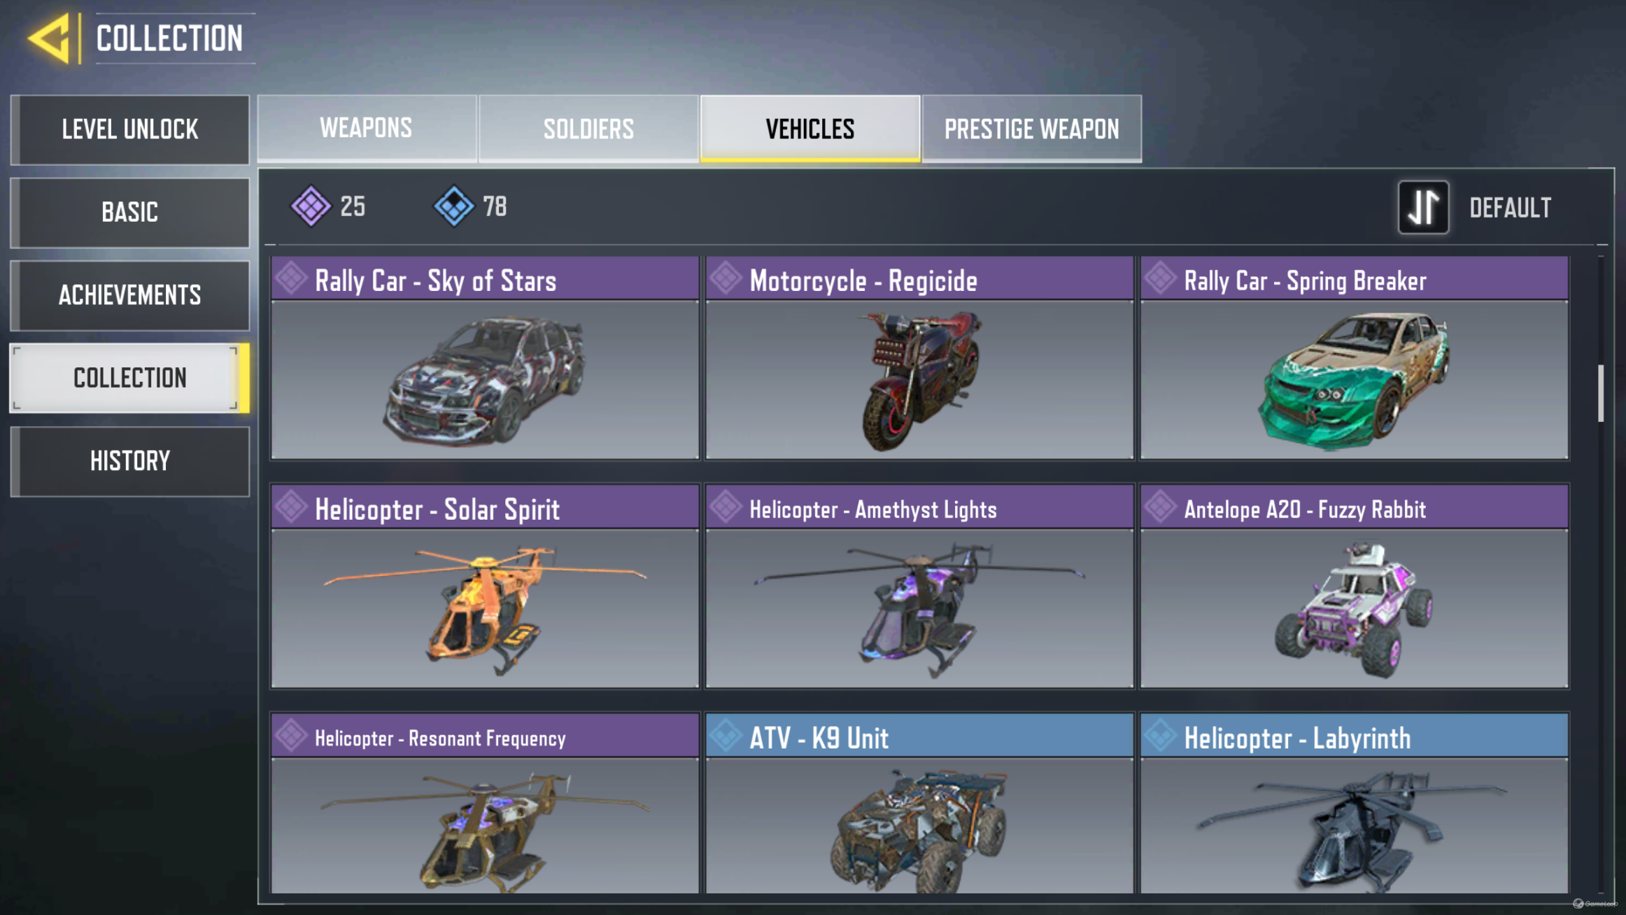Click the blue rare rarity diamond icon
The width and height of the screenshot is (1626, 915).
pos(454,206)
